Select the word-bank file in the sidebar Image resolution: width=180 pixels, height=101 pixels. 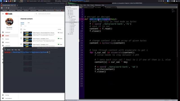(73, 19)
